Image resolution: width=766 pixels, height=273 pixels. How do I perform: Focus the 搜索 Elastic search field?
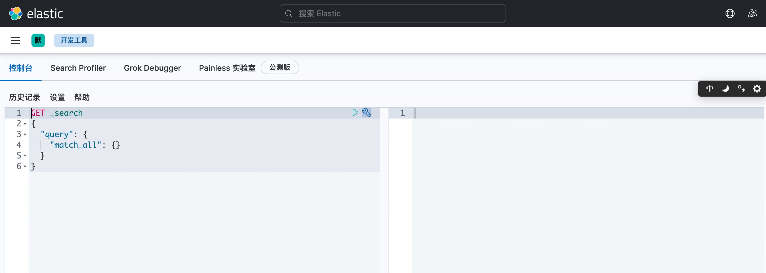(x=393, y=13)
